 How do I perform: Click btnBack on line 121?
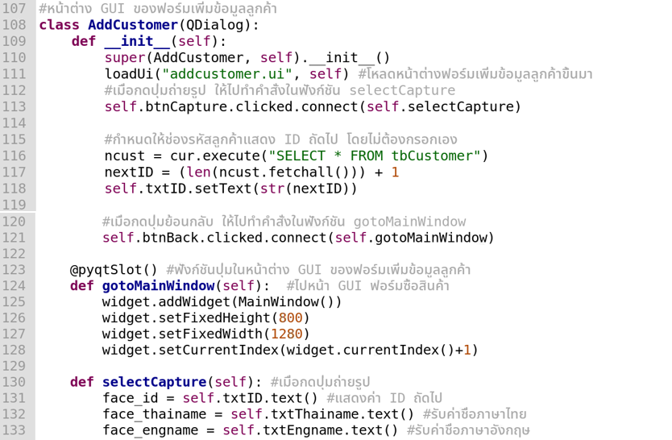(x=170, y=238)
